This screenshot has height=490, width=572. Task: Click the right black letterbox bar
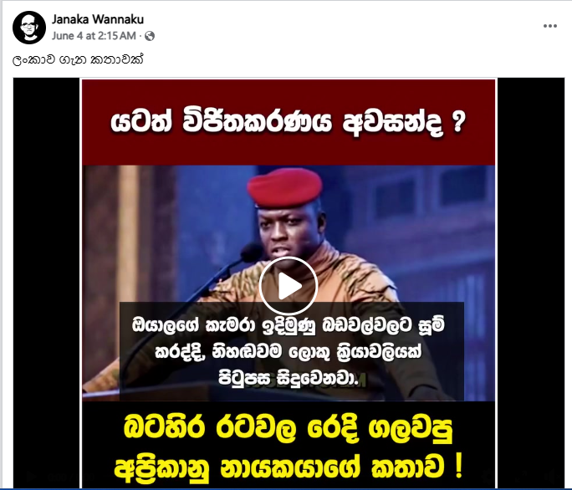point(531,283)
